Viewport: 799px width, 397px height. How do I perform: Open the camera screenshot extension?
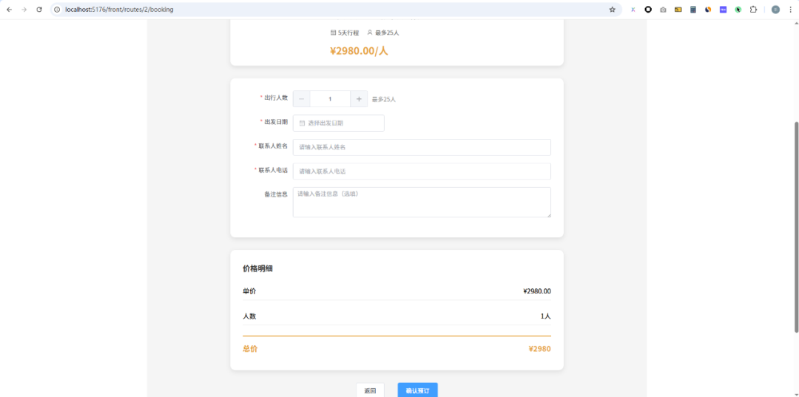point(663,10)
